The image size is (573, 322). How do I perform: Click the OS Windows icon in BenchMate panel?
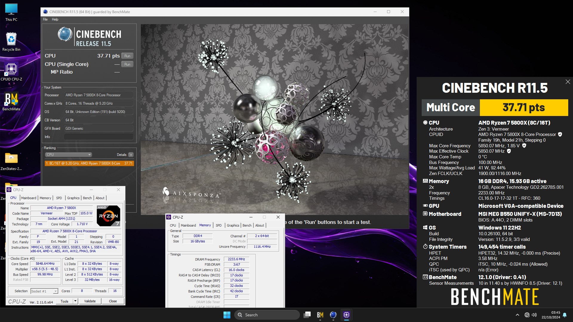click(425, 227)
